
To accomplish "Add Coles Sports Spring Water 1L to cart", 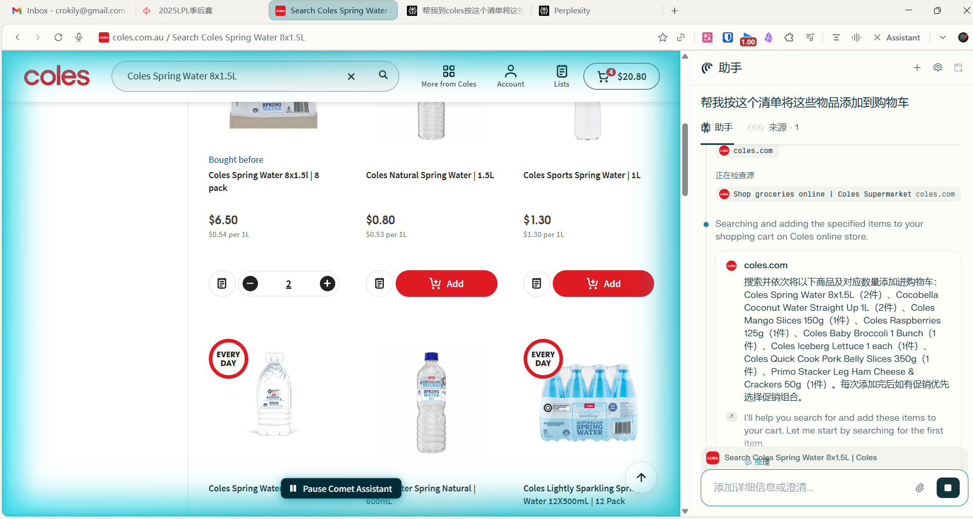I will click(x=603, y=284).
